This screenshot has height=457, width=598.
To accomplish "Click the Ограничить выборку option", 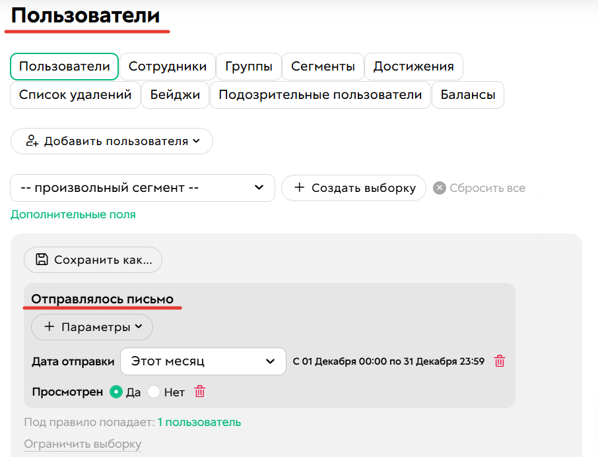I will point(82,443).
